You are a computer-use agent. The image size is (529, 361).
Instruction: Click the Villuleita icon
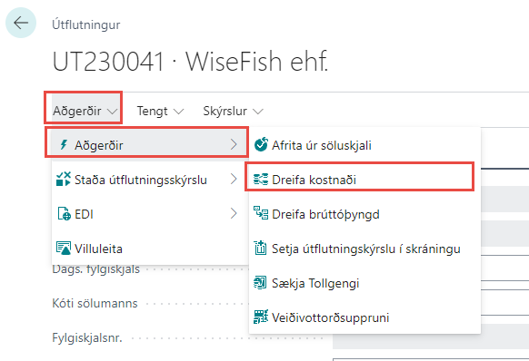[64, 249]
